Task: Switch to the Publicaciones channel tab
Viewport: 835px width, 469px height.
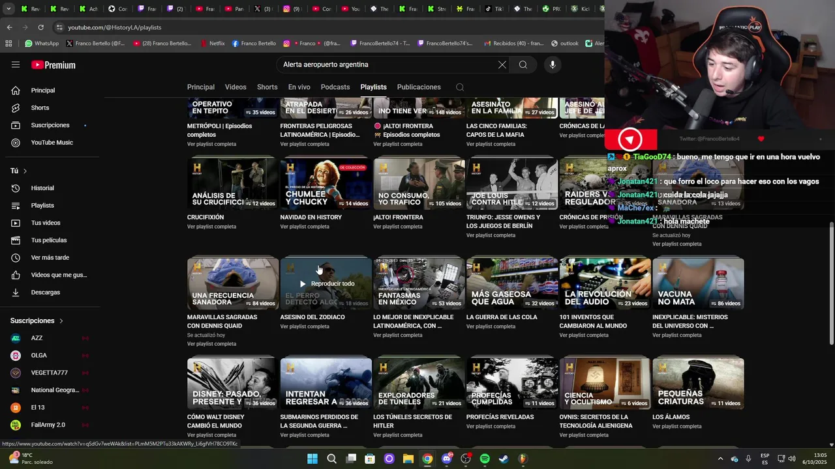Action: 419,87
